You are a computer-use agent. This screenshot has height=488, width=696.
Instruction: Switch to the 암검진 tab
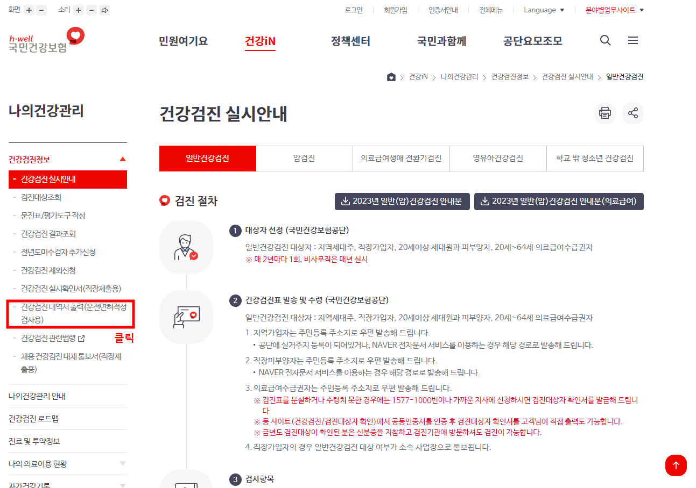tap(304, 158)
